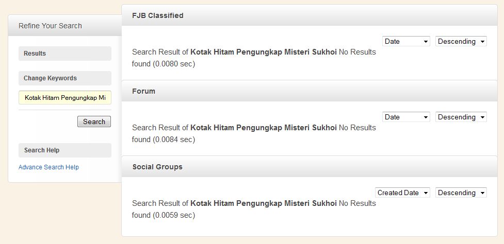Open the Date sort dropdown in FJB Classified
This screenshot has height=244, width=504.
(406, 41)
